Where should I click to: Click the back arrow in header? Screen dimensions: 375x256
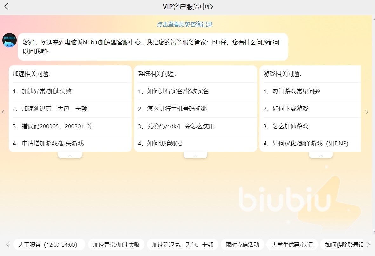click(x=7, y=7)
